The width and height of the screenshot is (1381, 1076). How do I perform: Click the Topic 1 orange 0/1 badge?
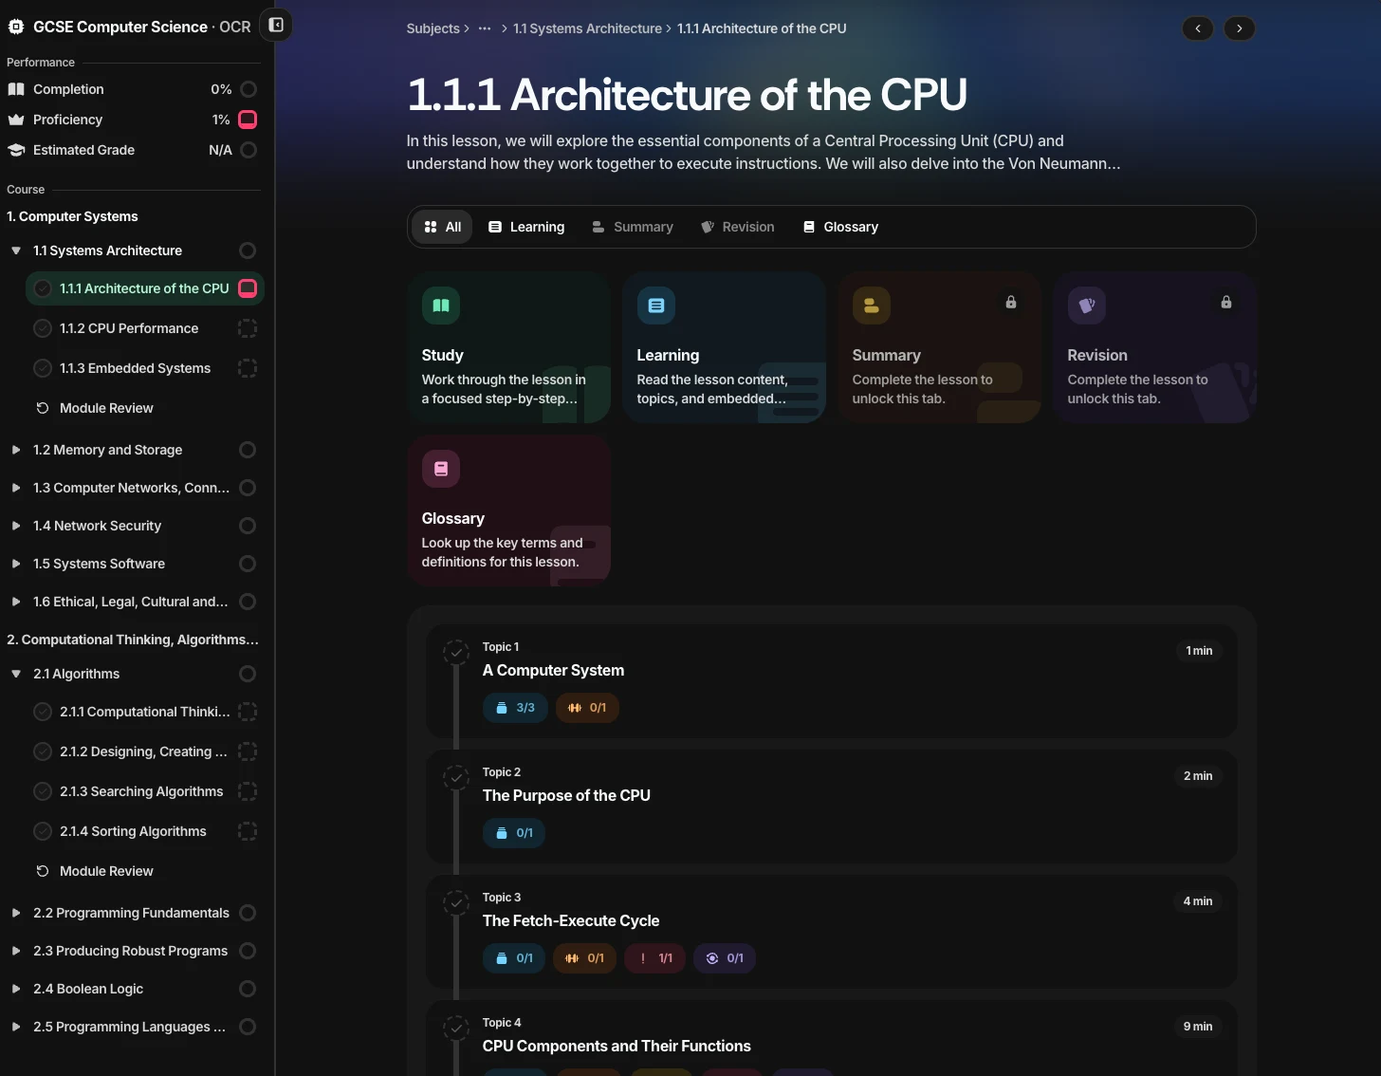click(587, 708)
